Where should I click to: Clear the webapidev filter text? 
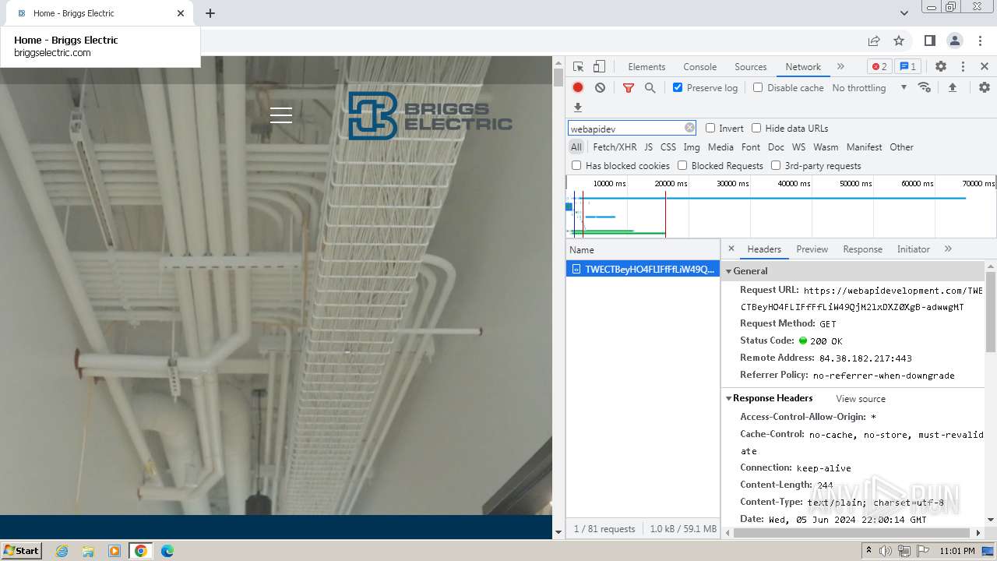pos(689,128)
